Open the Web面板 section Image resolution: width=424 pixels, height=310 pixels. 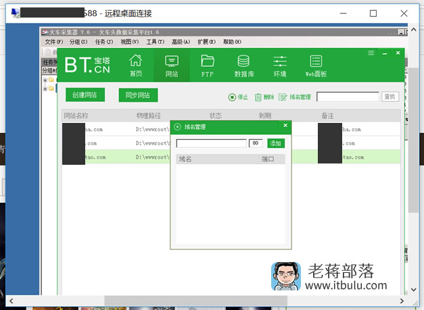[x=316, y=66]
